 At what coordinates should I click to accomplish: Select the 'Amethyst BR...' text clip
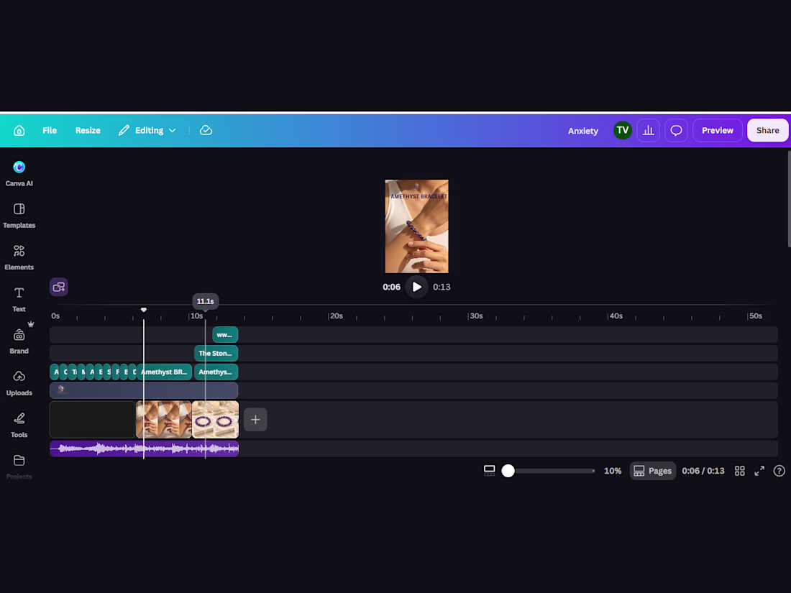coord(165,372)
